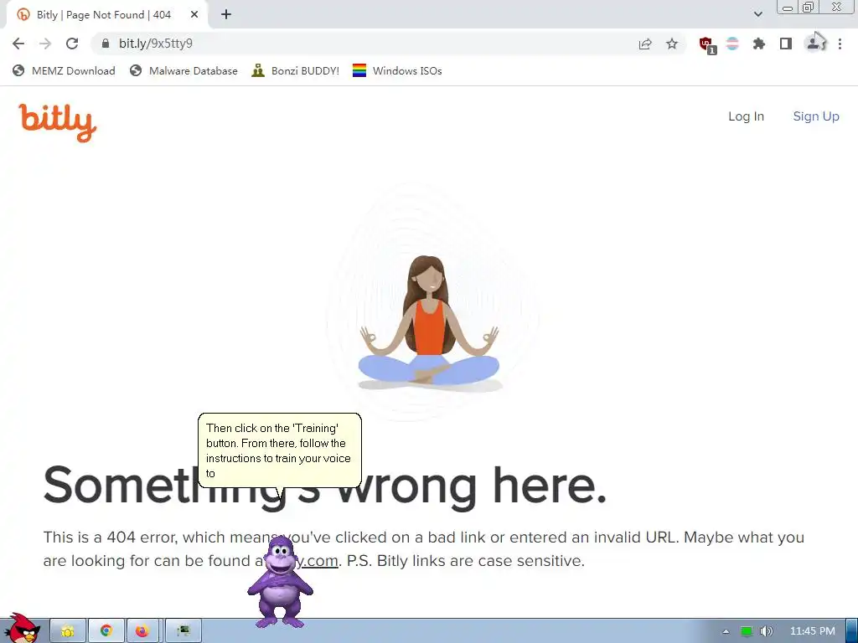Toggle the browser side panel

[786, 44]
